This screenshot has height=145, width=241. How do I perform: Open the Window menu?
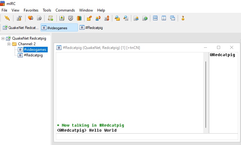[x=86, y=10]
